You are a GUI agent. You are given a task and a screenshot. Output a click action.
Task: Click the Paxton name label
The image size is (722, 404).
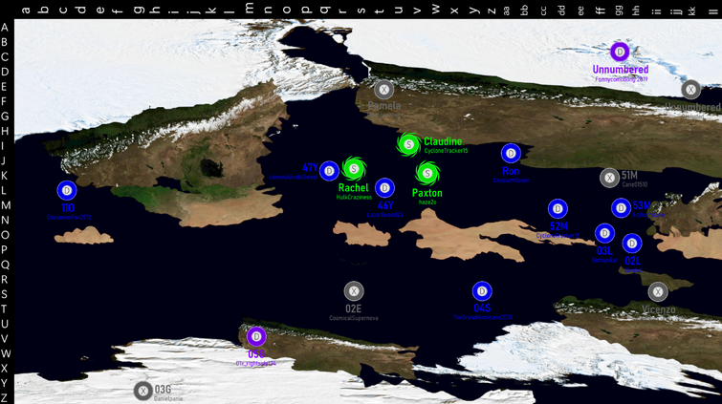(x=427, y=193)
